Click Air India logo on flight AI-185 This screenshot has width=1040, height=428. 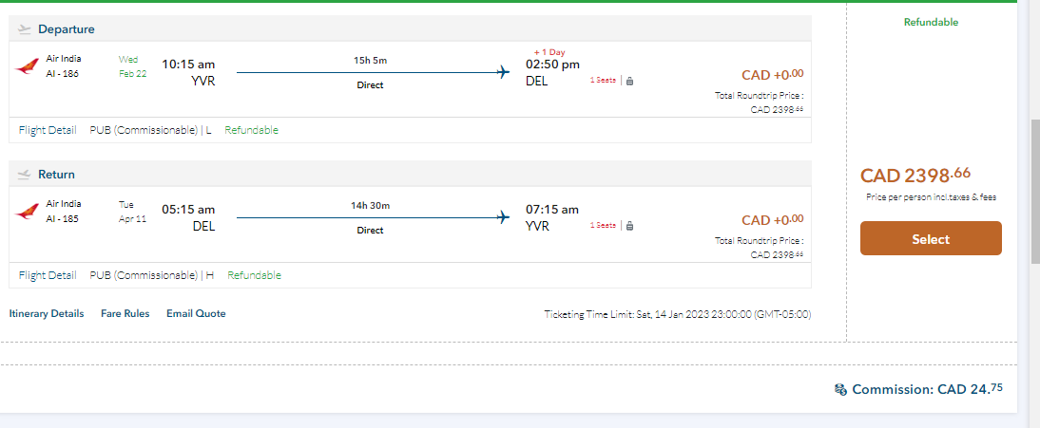click(x=28, y=212)
